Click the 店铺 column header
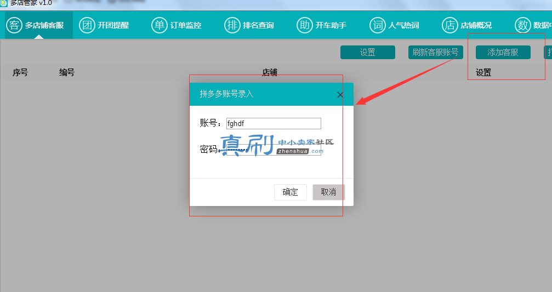552x292 pixels. (270, 72)
